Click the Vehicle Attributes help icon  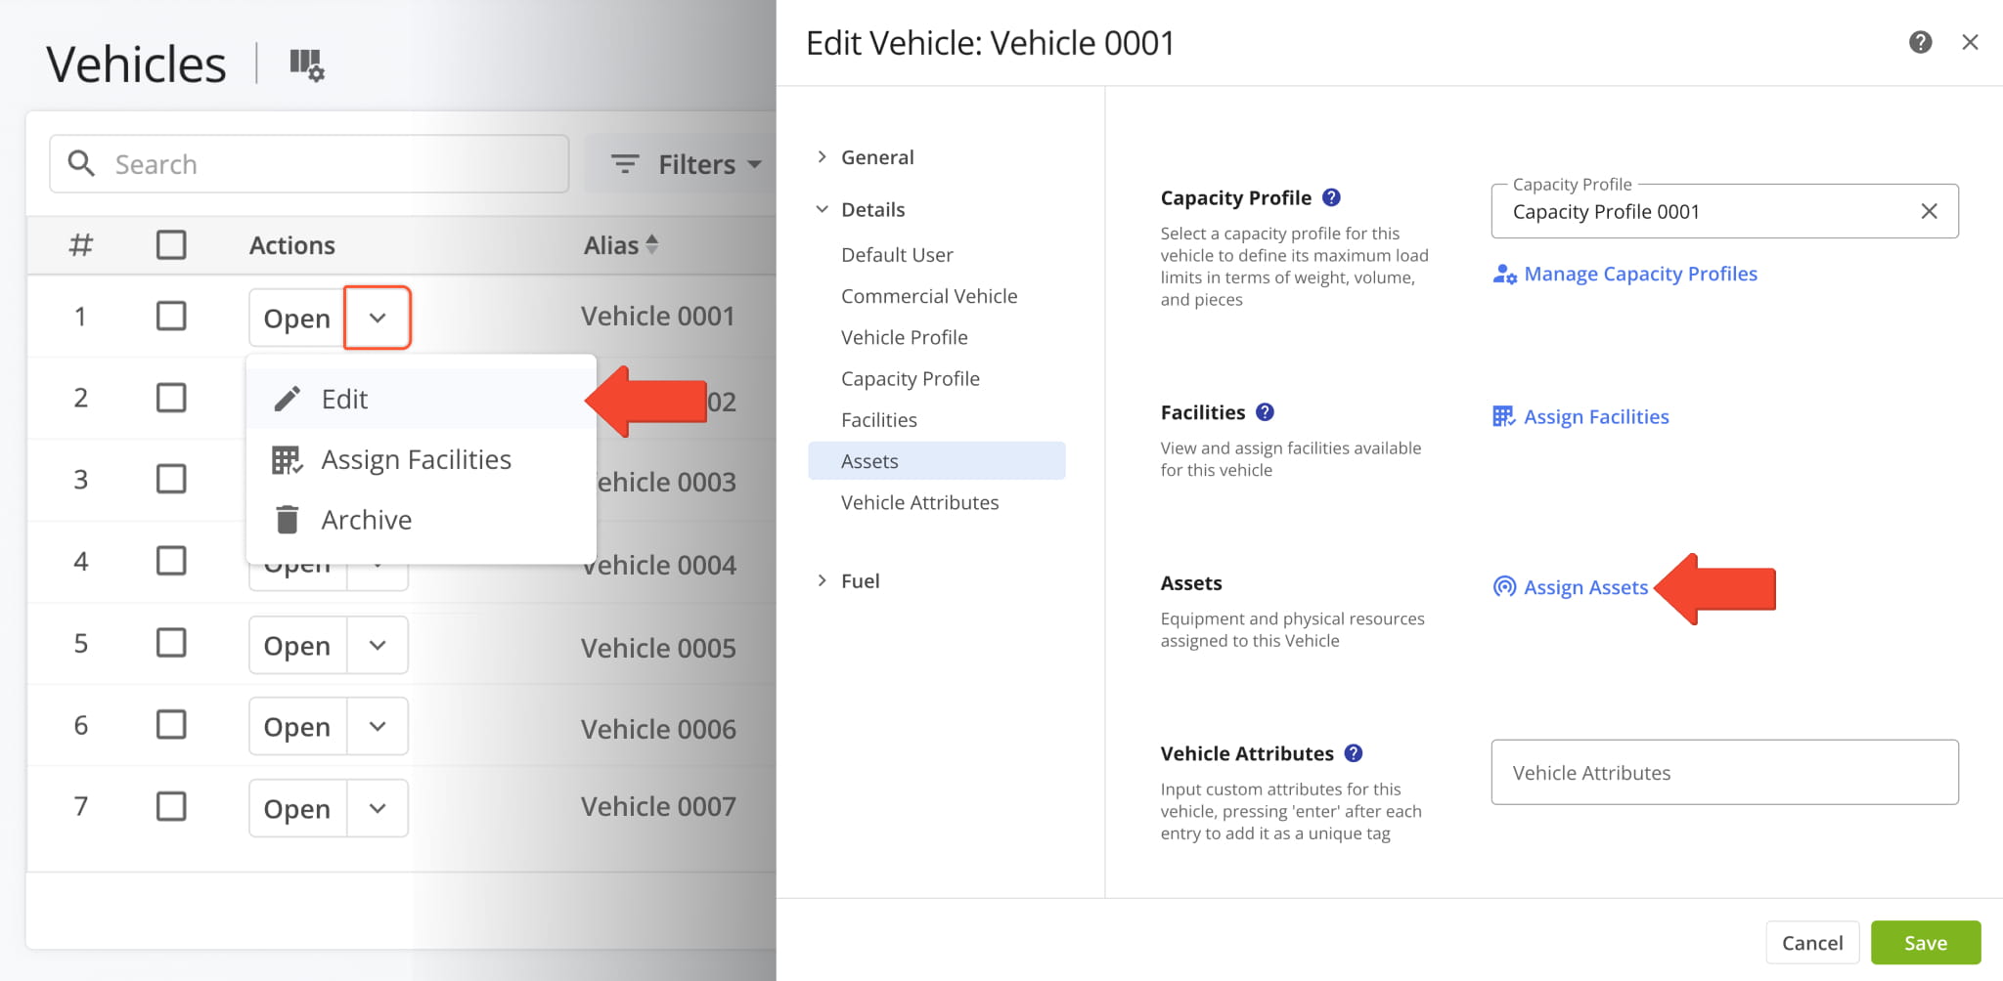coord(1354,753)
